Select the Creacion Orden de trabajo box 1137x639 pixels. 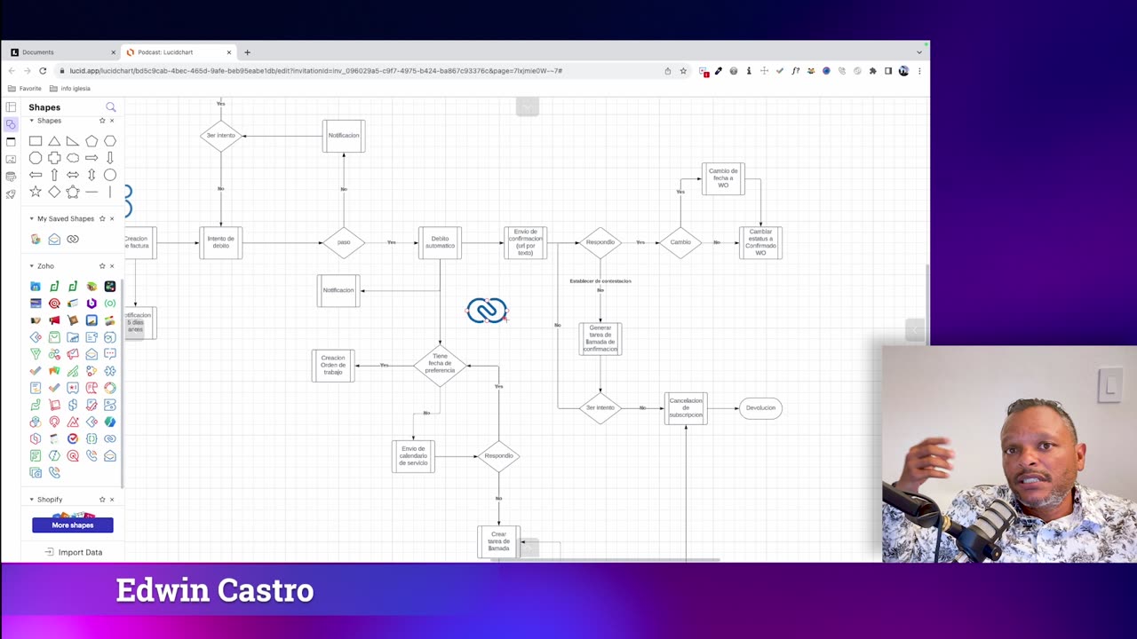coord(333,366)
